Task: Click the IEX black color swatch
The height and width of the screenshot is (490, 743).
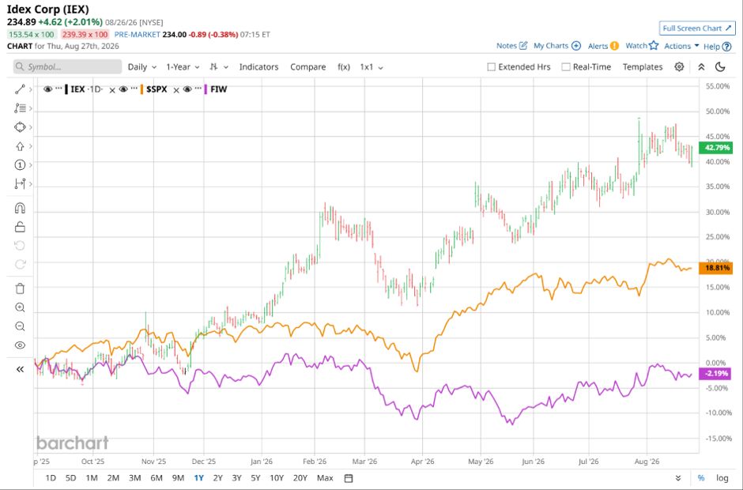Action: [x=66, y=89]
